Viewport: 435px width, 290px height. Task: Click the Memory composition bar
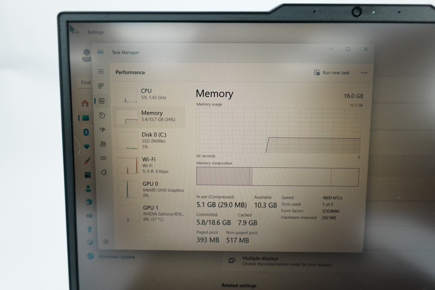point(278,177)
